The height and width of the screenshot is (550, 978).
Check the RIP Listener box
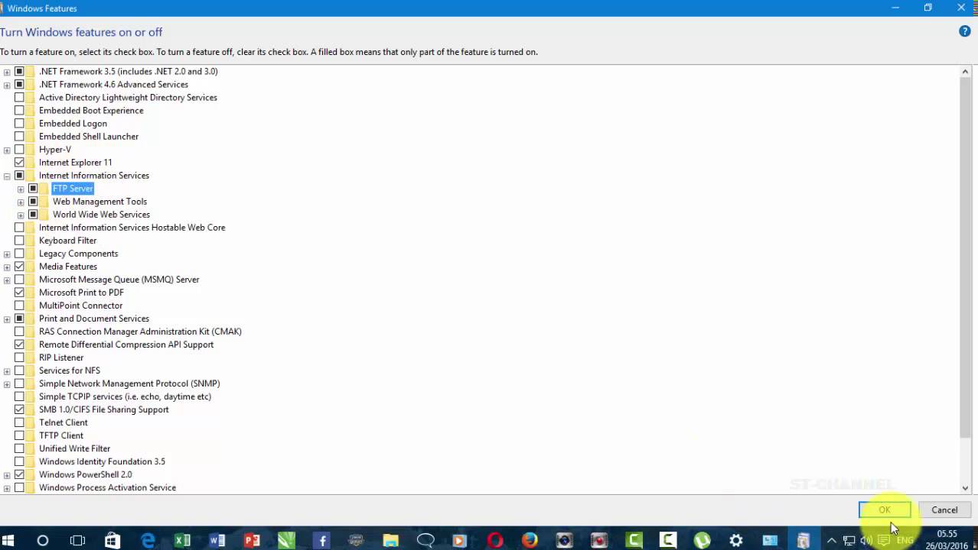[19, 357]
